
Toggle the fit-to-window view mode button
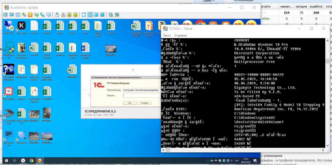pyautogui.click(x=90, y=15)
